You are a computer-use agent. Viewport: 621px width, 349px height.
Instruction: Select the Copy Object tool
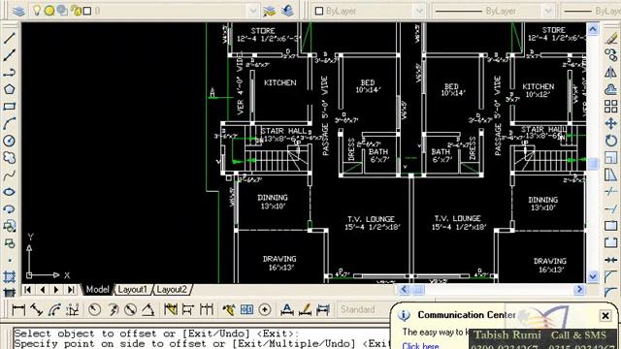point(611,55)
